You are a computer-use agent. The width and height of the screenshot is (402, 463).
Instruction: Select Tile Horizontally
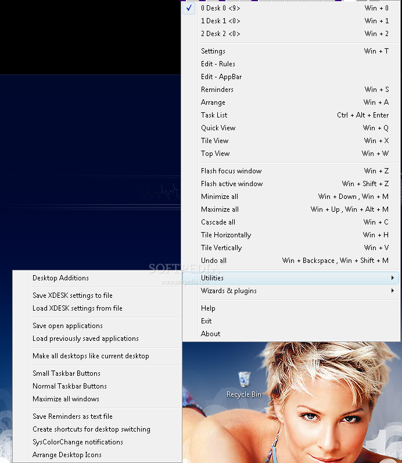[290, 235]
